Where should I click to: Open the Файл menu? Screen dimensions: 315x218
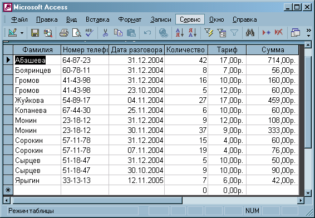tap(19, 19)
